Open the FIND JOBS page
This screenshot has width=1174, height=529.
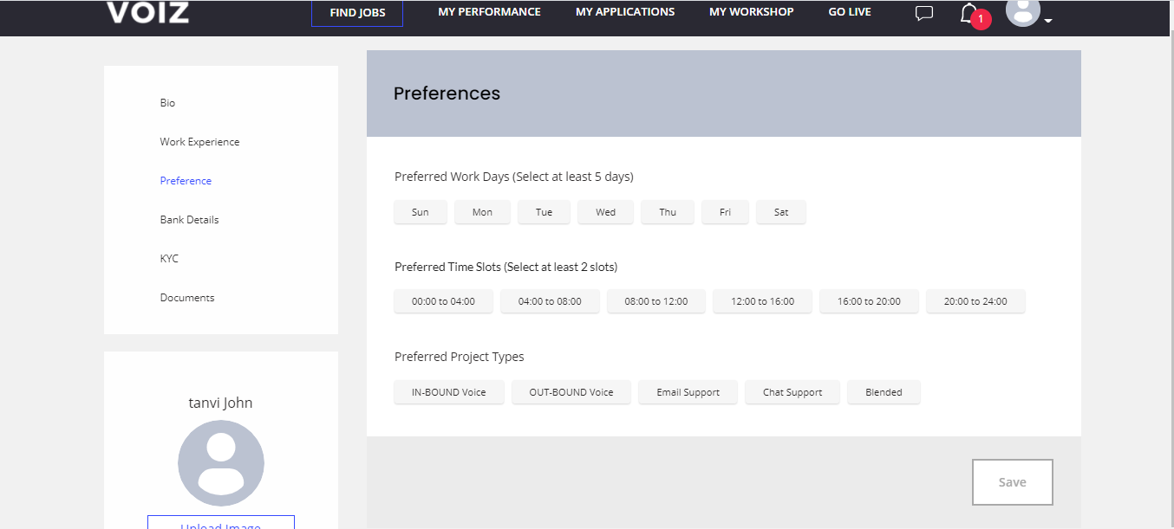point(357,13)
